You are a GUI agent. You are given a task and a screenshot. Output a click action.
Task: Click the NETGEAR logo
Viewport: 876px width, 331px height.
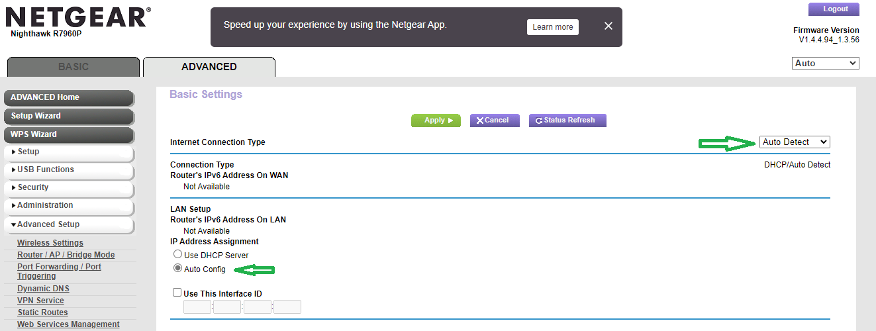(78, 17)
